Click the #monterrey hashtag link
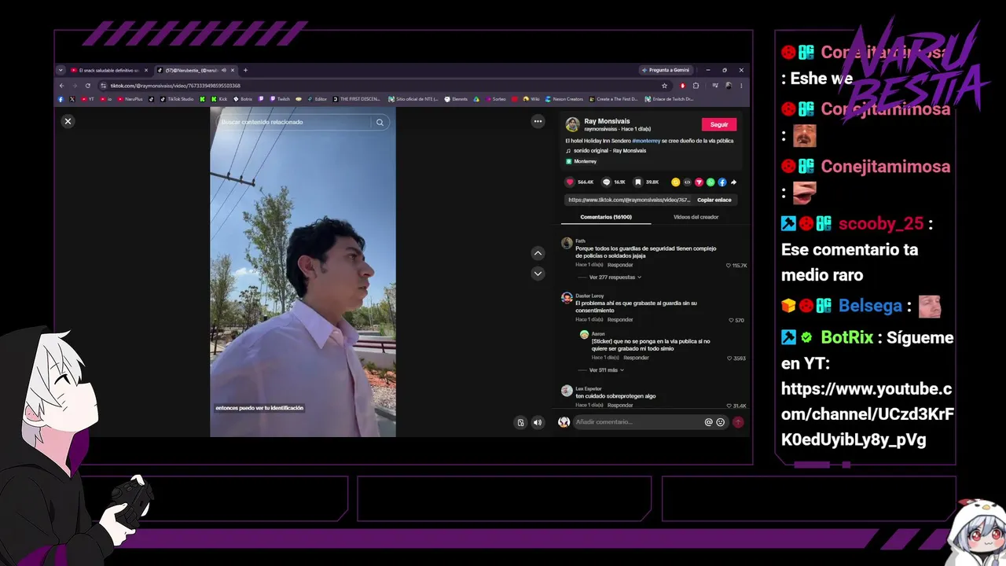This screenshot has height=566, width=1006. 646,141
